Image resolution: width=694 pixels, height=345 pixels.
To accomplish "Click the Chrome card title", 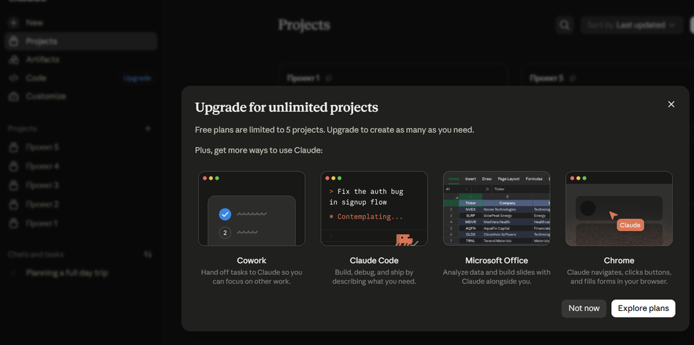I will pyautogui.click(x=619, y=260).
